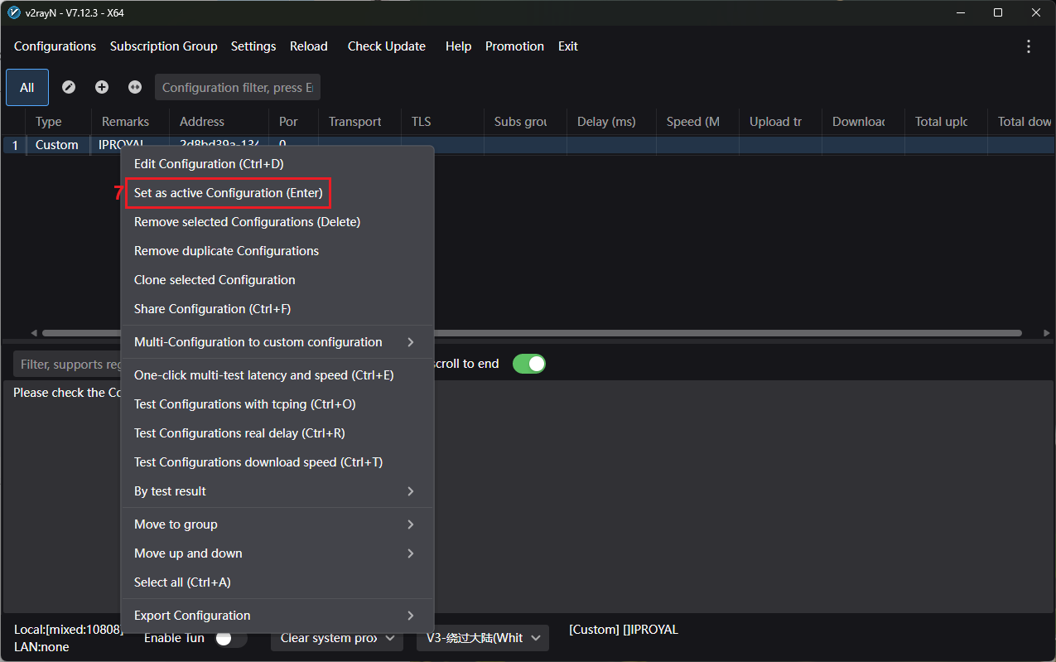Open the V3 routing rule dropdown
The height and width of the screenshot is (662, 1056).
coord(482,638)
